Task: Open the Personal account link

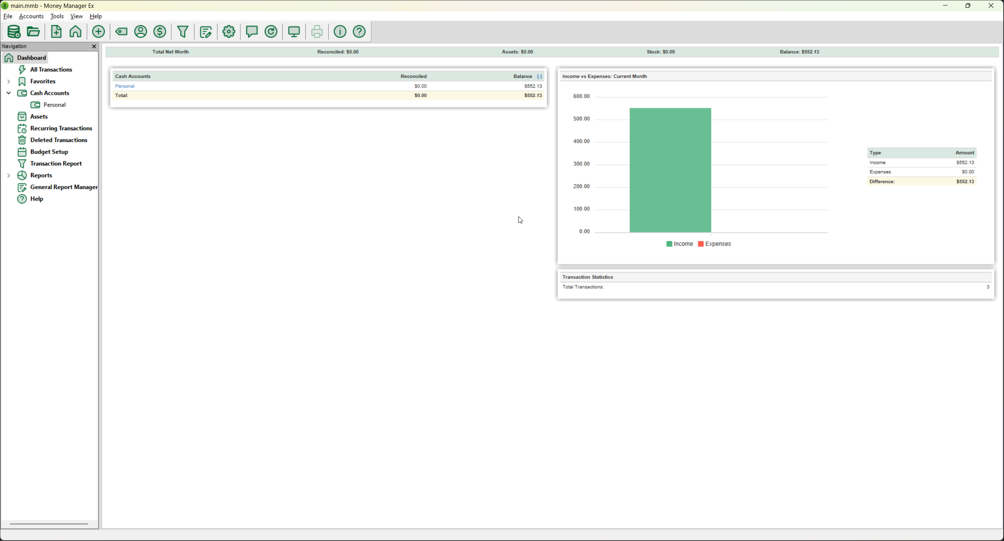Action: click(125, 86)
